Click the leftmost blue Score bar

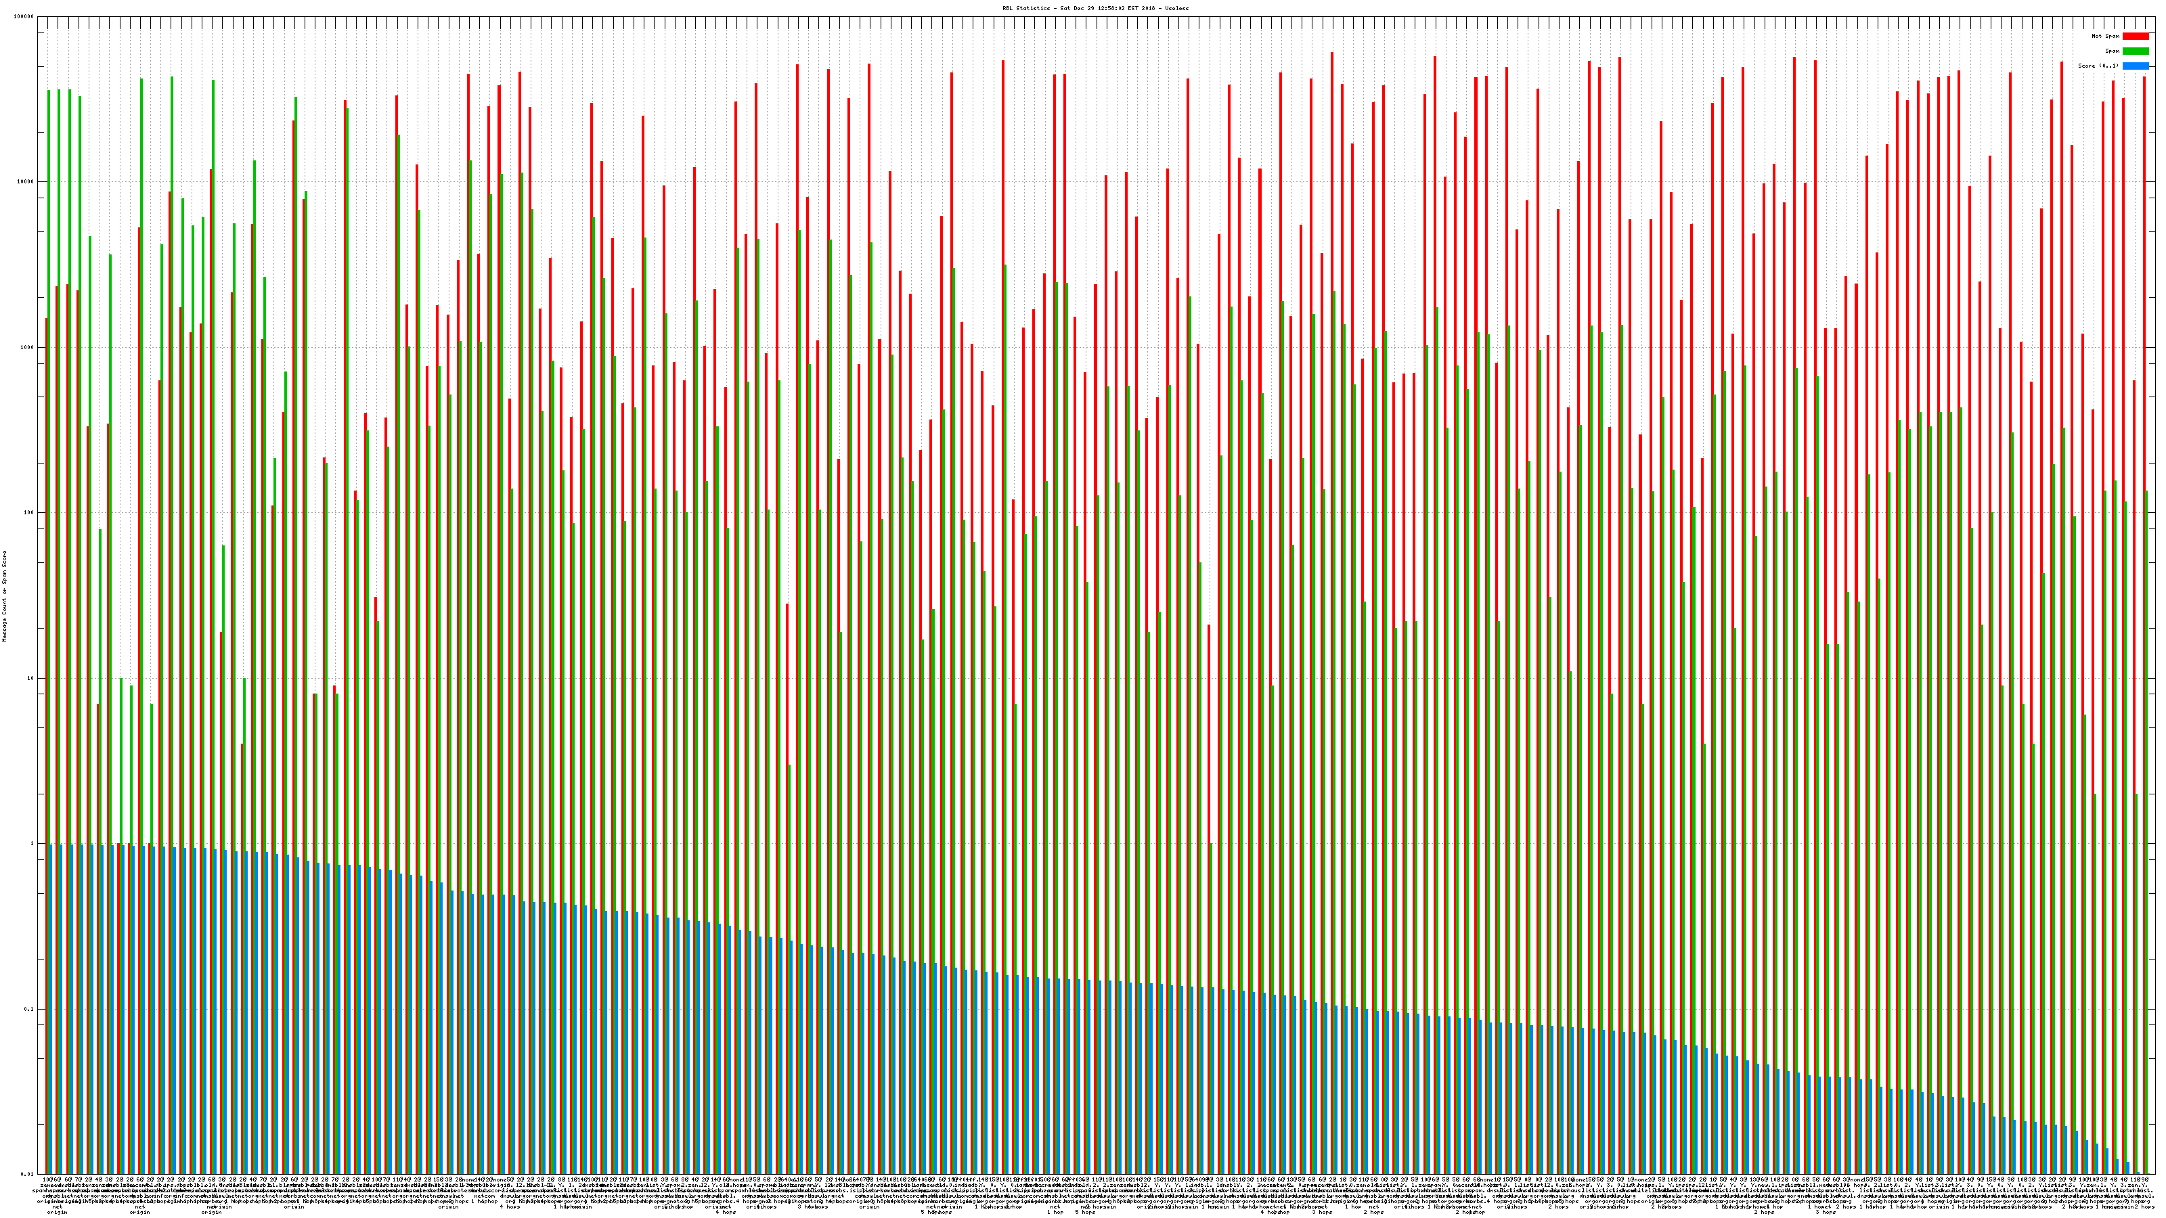click(x=51, y=1009)
